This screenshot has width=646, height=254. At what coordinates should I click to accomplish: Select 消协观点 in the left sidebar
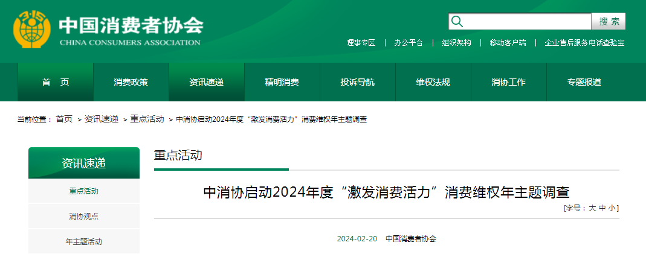(83, 216)
